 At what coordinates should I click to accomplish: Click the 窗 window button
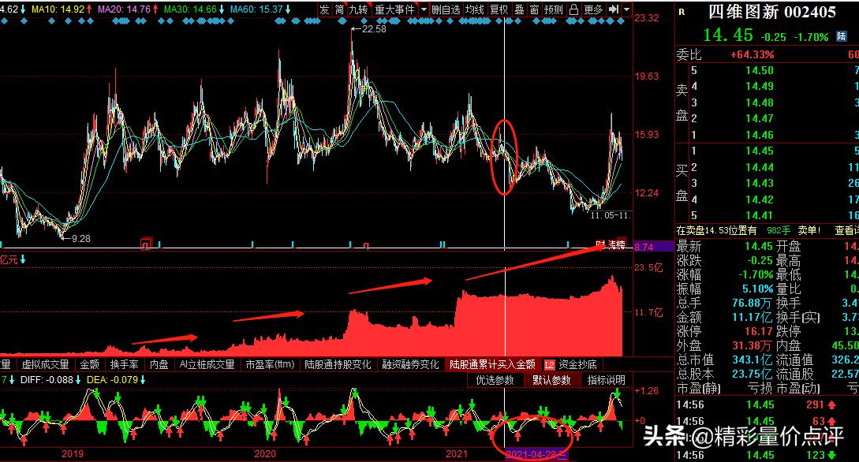point(534,9)
